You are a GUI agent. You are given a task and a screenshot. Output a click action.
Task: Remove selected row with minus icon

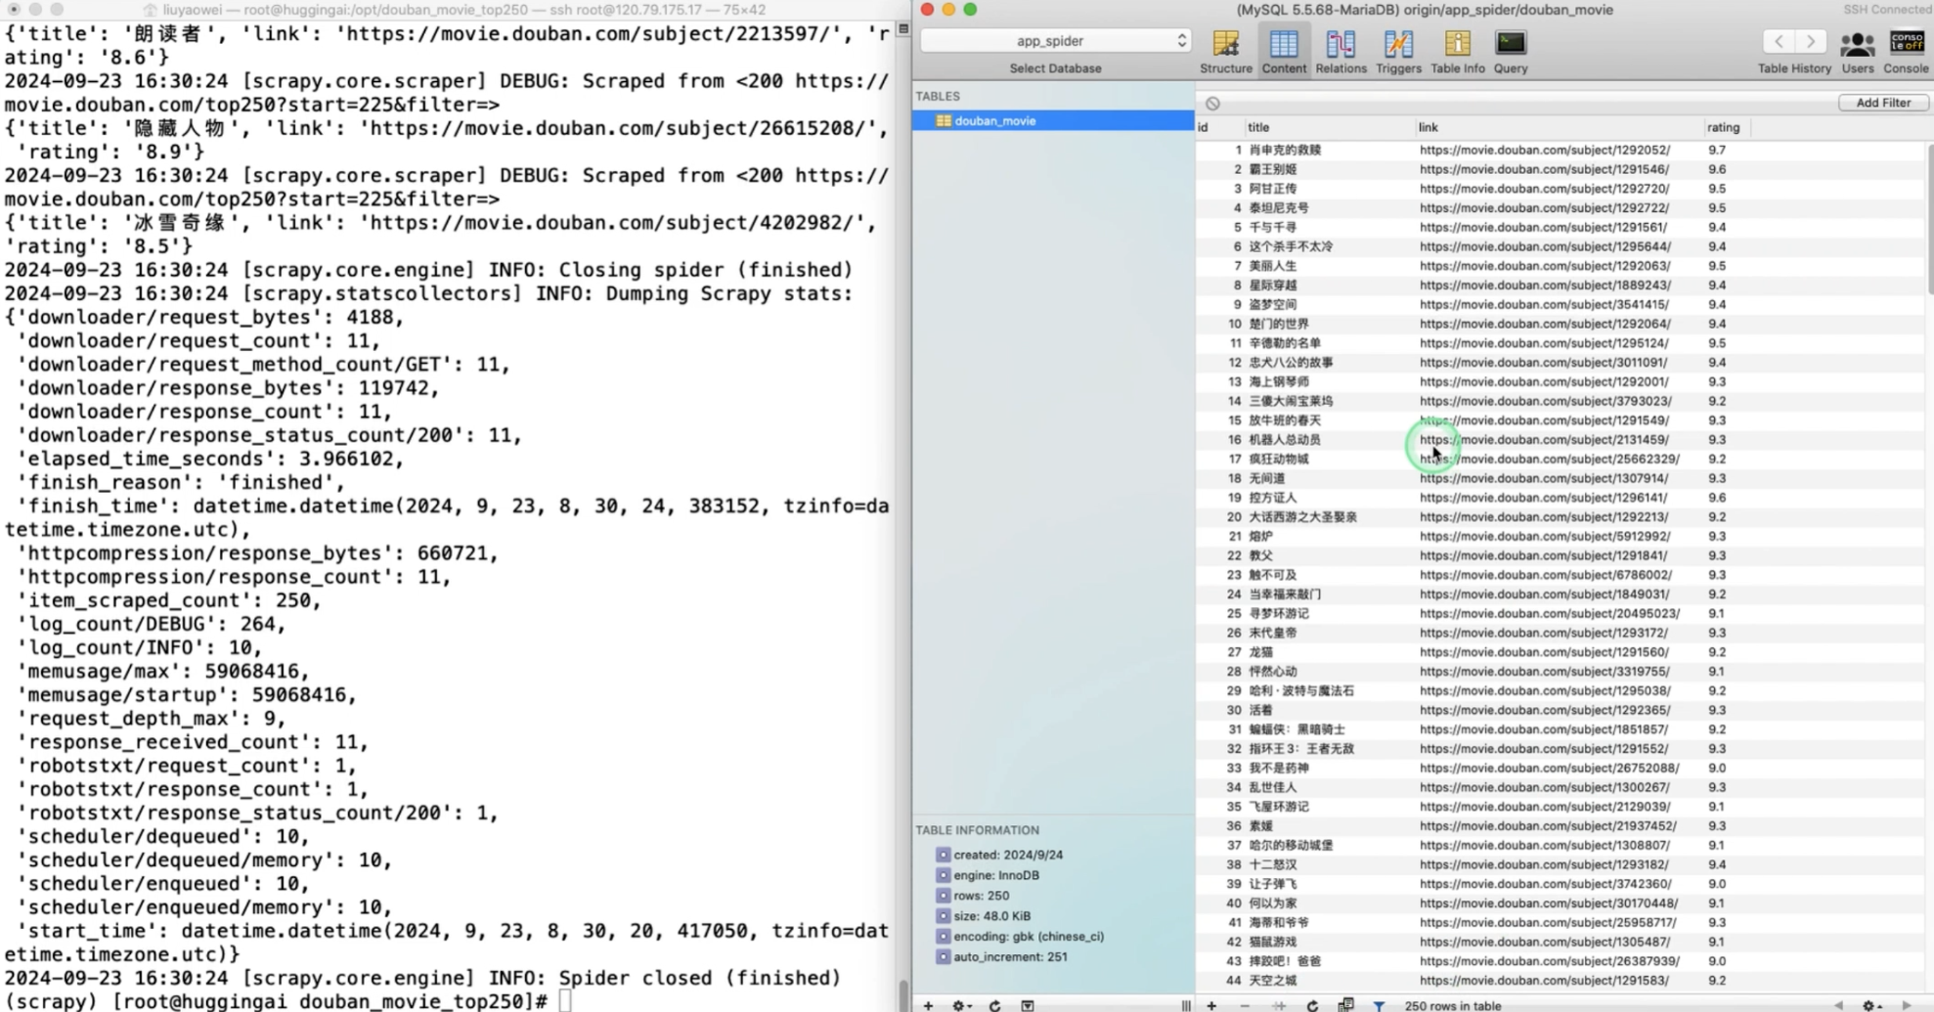click(1245, 1004)
